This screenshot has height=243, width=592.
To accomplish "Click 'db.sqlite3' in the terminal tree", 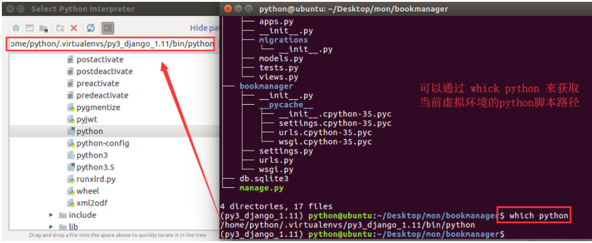I will (x=263, y=178).
